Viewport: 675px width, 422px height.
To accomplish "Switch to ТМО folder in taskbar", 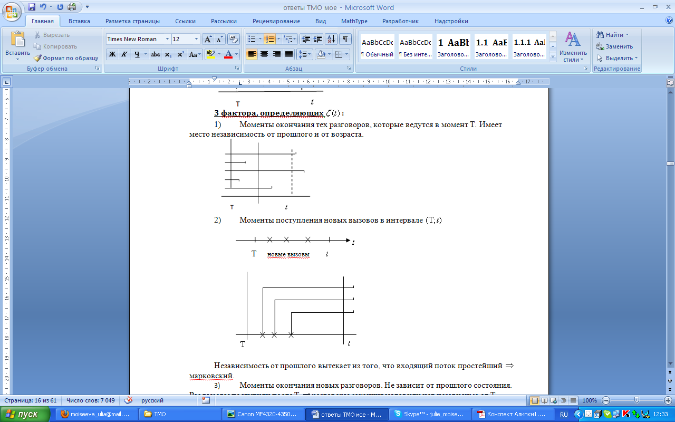I will pyautogui.click(x=179, y=414).
